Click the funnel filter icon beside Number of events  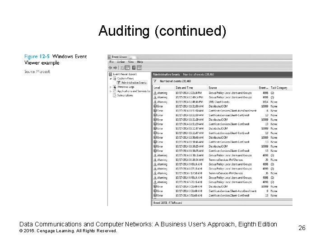coord(155,81)
